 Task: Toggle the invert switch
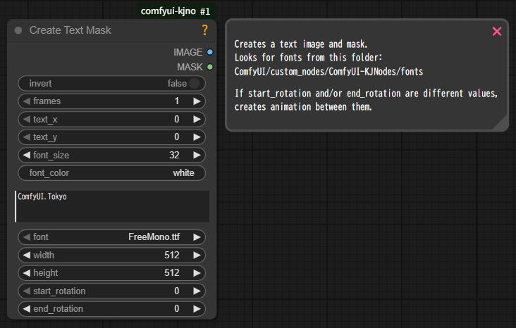pyautogui.click(x=195, y=84)
